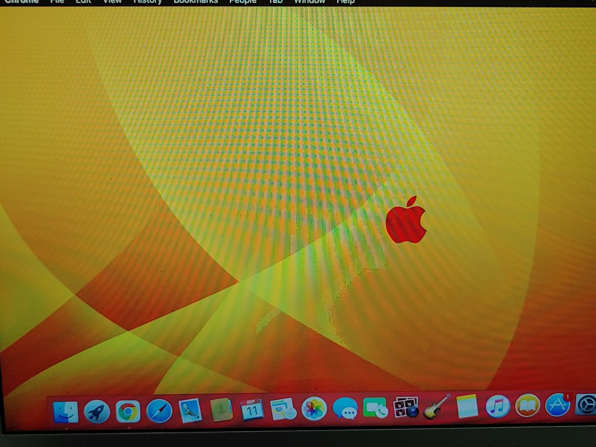Image resolution: width=596 pixels, height=447 pixels.
Task: Open the Edit menu
Action: (x=83, y=2)
